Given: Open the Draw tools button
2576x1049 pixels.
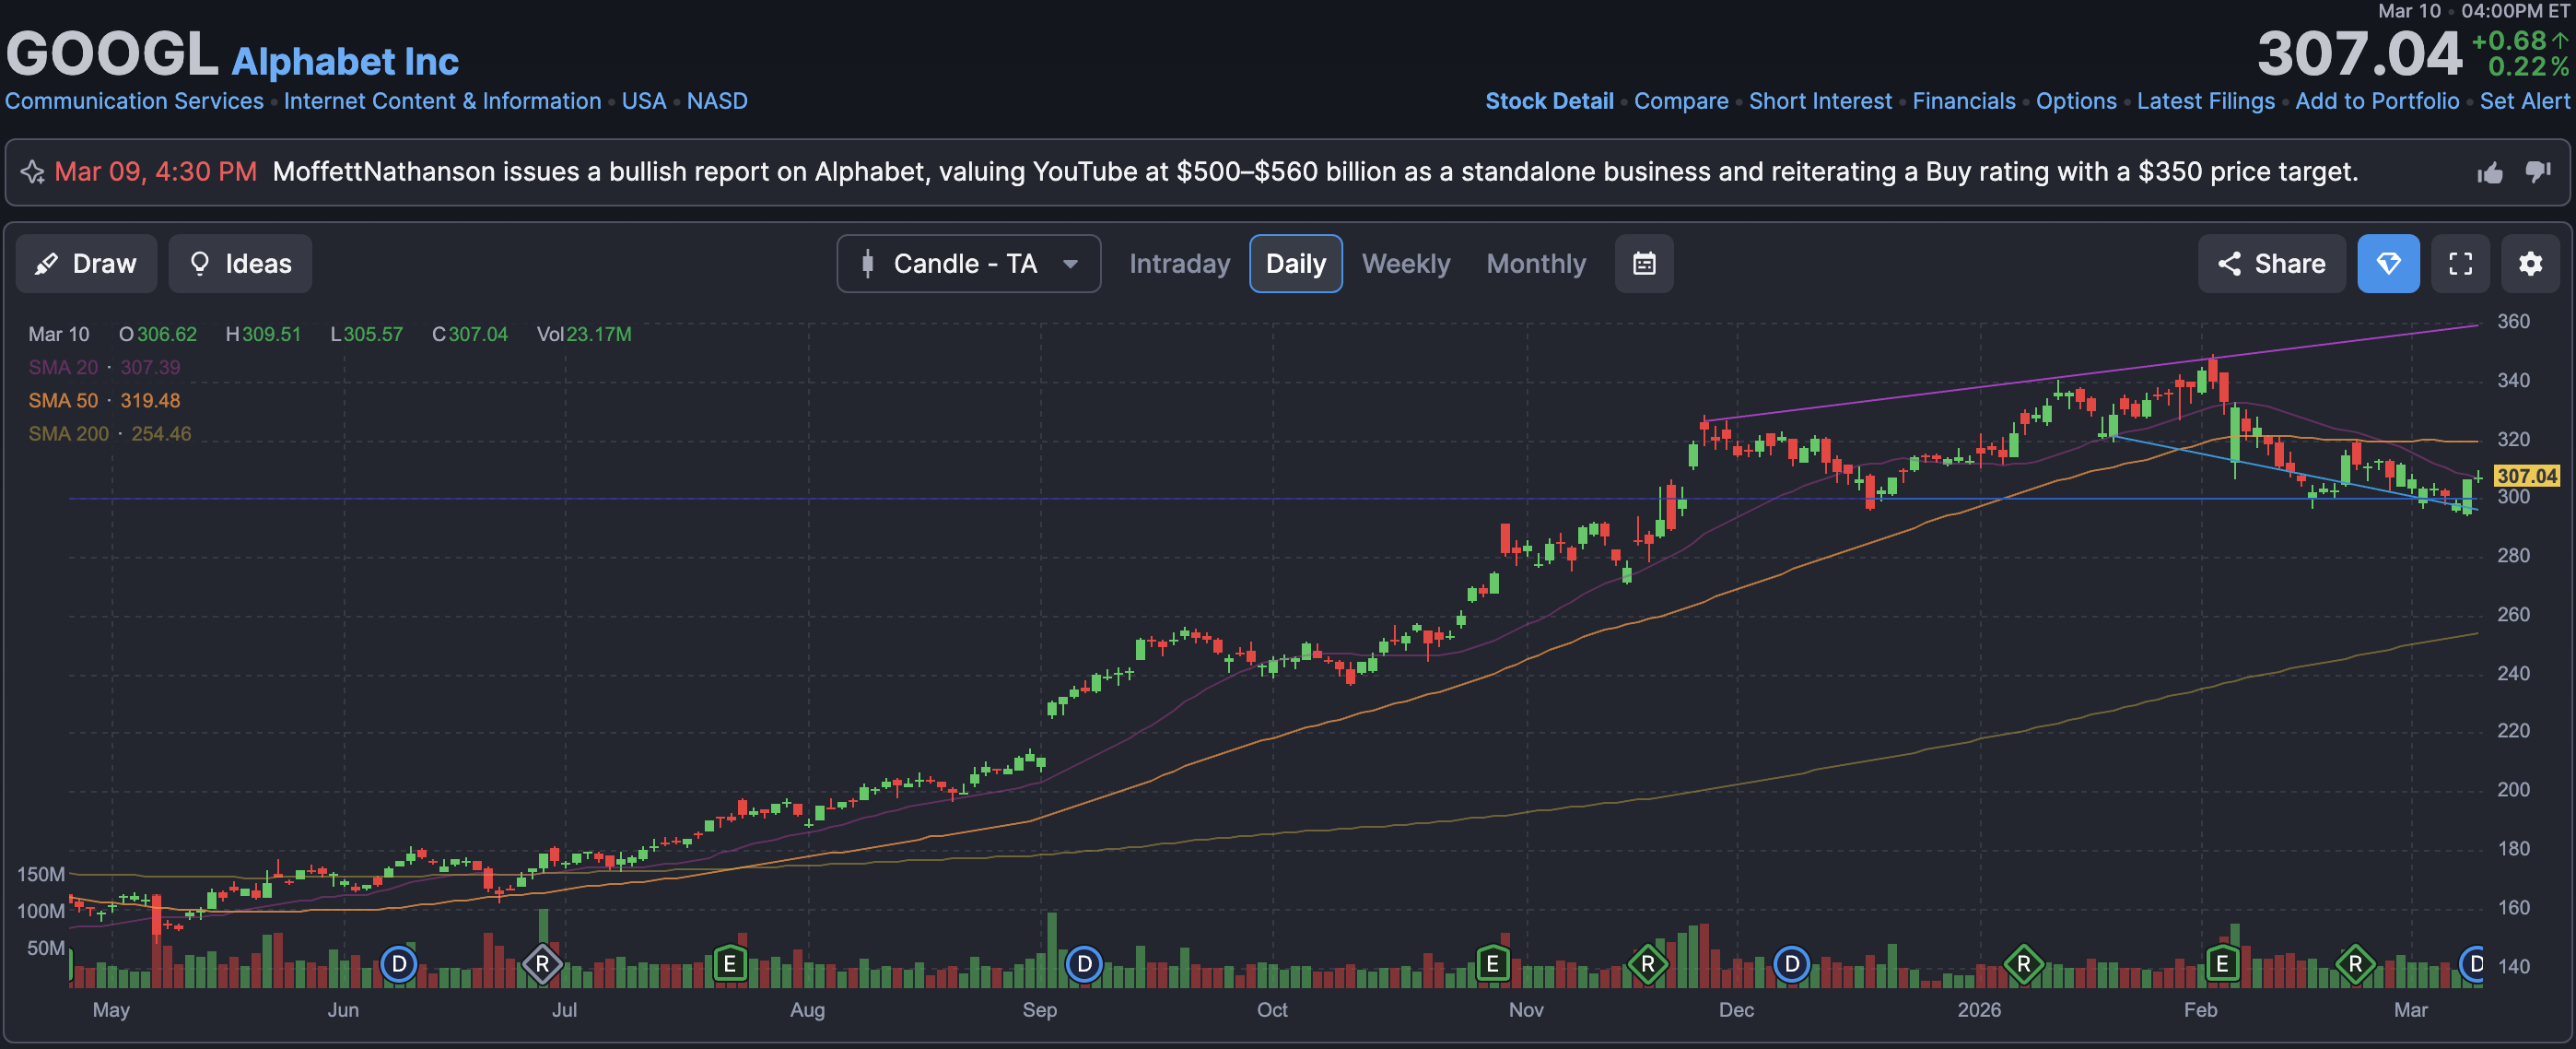Looking at the screenshot, I should pos(86,265).
